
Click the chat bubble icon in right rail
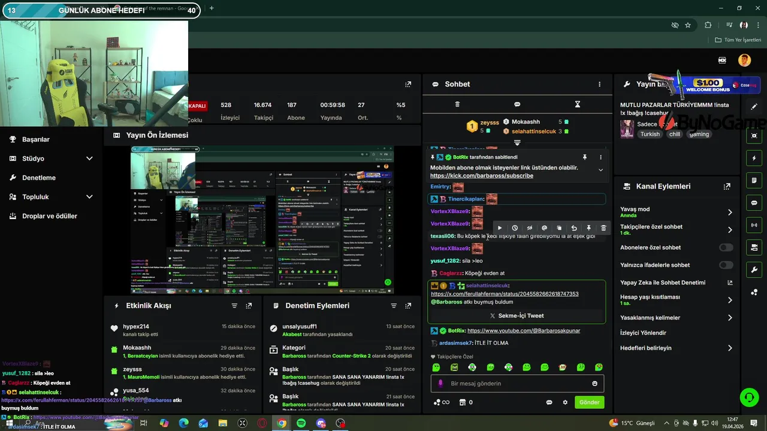point(754,203)
